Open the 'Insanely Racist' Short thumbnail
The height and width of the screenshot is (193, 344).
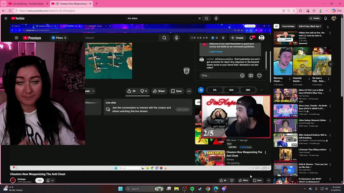pyautogui.click(x=302, y=61)
